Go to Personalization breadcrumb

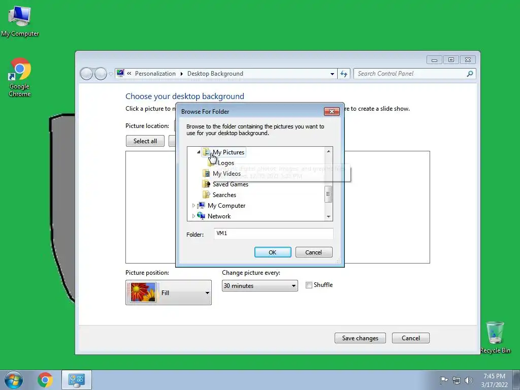tap(155, 74)
